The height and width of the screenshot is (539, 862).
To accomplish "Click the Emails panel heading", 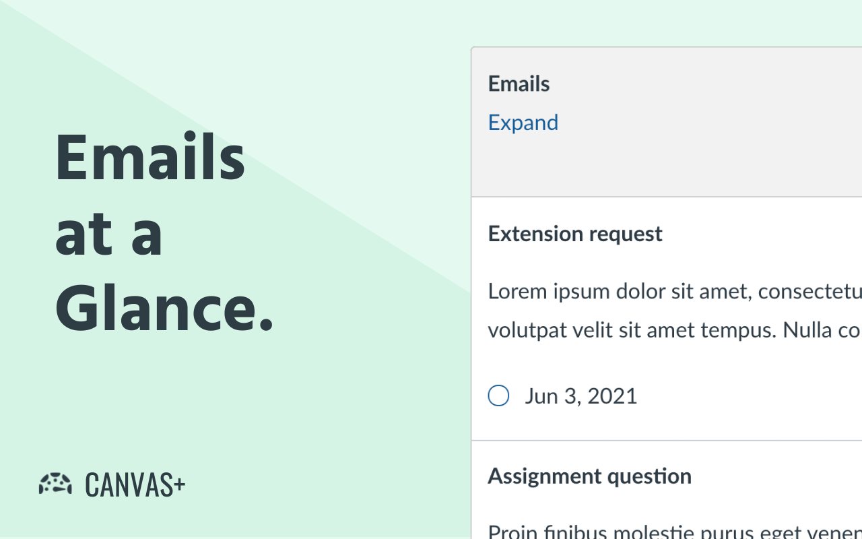I will (519, 84).
